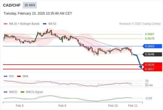Click the red 0.5617 support price tag

pos(152,69)
